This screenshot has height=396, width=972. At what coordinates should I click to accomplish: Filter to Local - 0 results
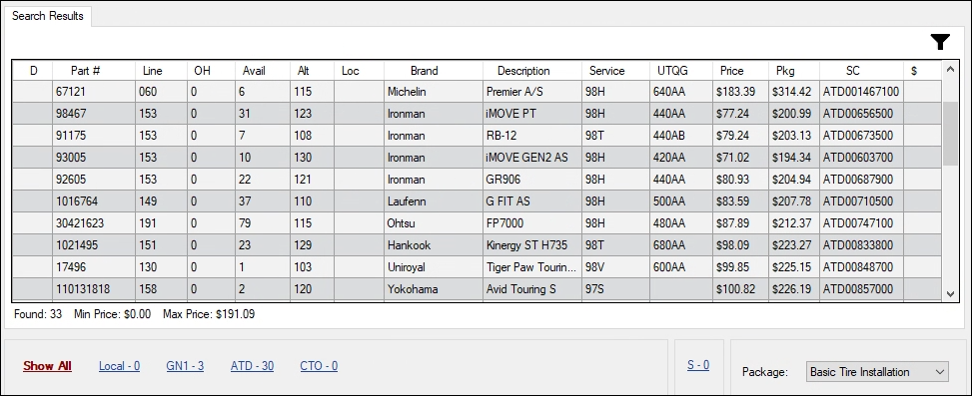click(x=119, y=366)
